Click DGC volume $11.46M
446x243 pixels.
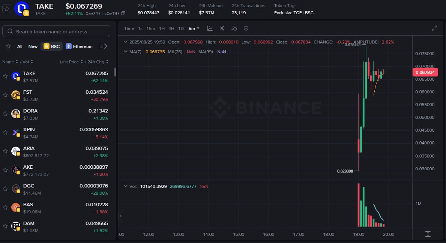pyautogui.click(x=32, y=193)
